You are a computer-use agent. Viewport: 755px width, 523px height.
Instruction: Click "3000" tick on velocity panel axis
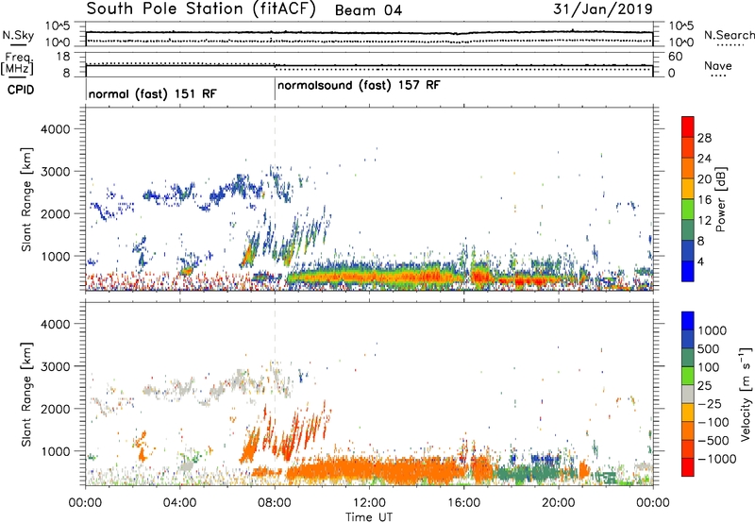(x=55, y=366)
